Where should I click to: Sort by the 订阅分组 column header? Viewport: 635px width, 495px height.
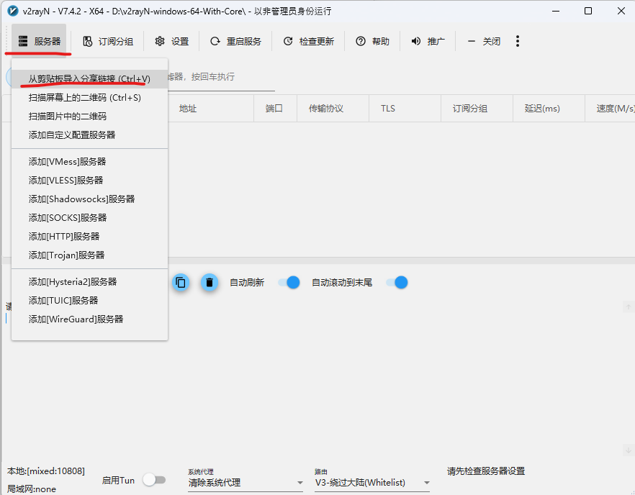pyautogui.click(x=477, y=109)
